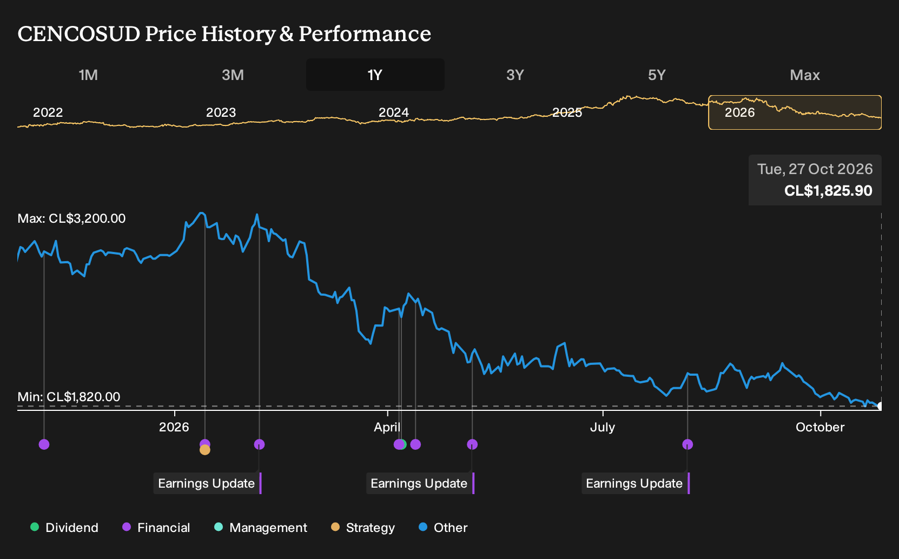Open the Earnings Update label under April
The width and height of the screenshot is (899, 559).
tap(420, 483)
